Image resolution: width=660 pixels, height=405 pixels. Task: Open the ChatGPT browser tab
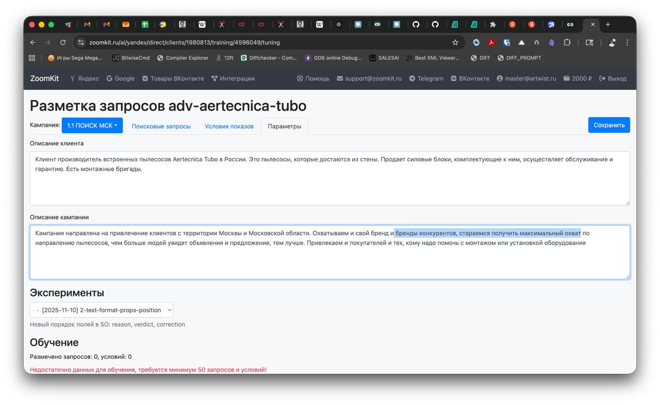click(339, 24)
